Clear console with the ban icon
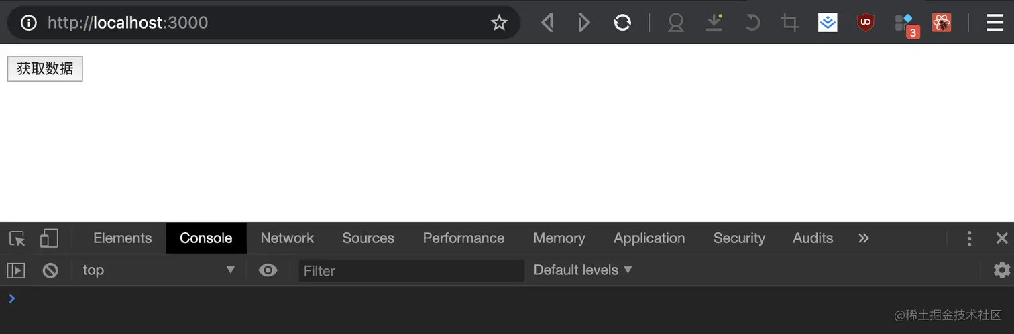1014x334 pixels. [x=50, y=270]
